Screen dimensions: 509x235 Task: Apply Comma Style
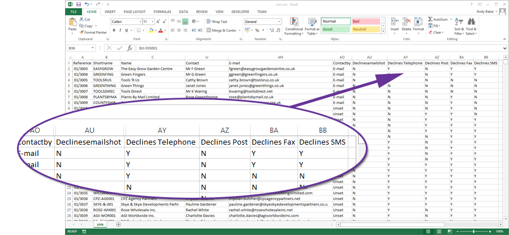click(x=262, y=31)
